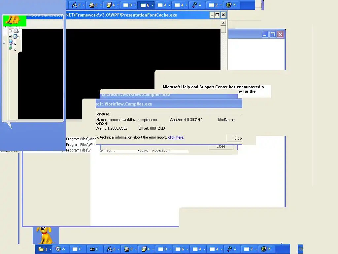Click the 'Name: microsoft.workflow.compiler.exe' text
338x254 pixels.
(x=126, y=120)
